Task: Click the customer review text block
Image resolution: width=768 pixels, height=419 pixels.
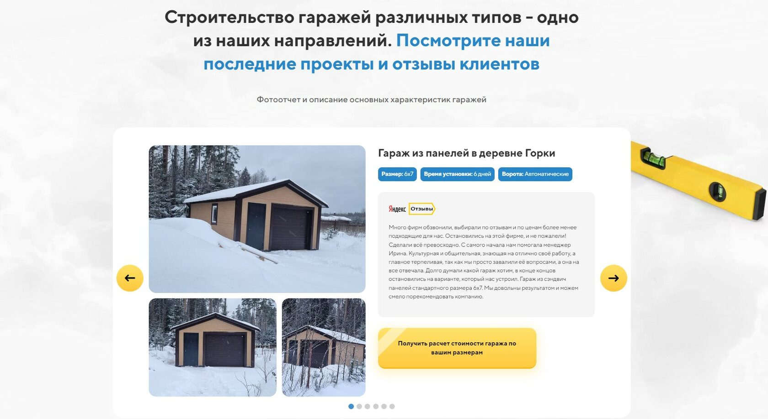Action: tap(484, 262)
